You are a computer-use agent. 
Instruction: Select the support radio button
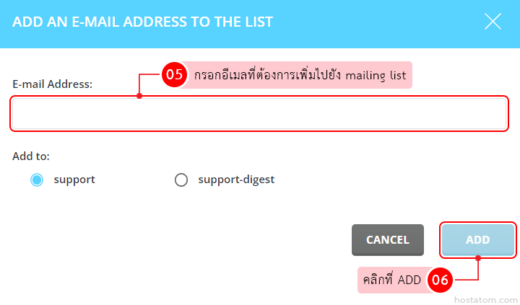tap(37, 180)
